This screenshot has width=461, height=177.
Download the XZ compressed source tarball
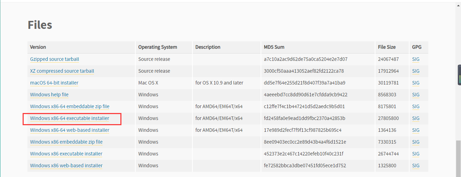point(62,71)
